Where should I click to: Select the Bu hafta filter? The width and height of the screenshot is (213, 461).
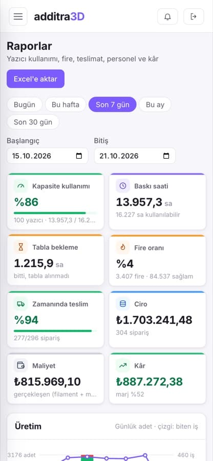click(x=66, y=104)
